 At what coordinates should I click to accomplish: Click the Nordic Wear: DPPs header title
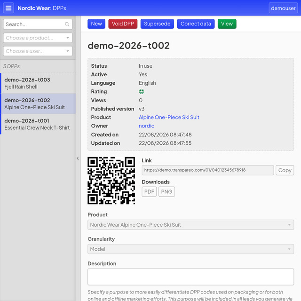[x=42, y=8]
